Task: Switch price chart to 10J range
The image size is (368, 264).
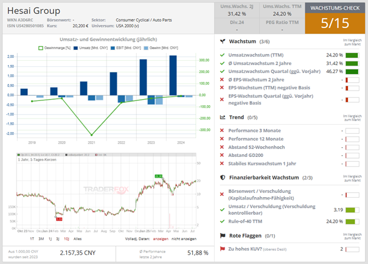Action: point(66,239)
